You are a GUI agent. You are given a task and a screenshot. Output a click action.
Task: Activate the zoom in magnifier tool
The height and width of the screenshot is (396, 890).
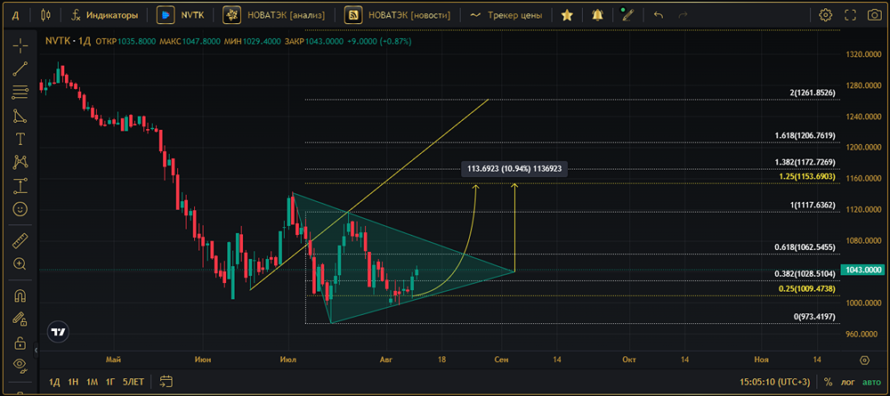[x=20, y=263]
